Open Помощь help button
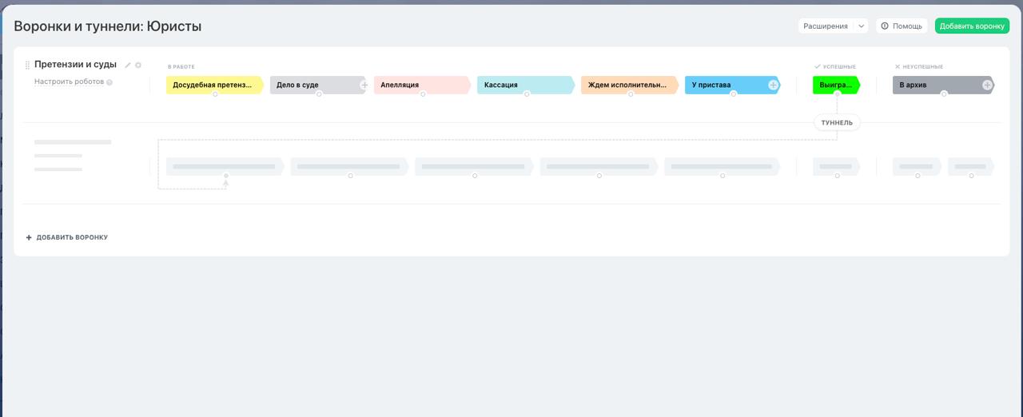 tap(902, 26)
